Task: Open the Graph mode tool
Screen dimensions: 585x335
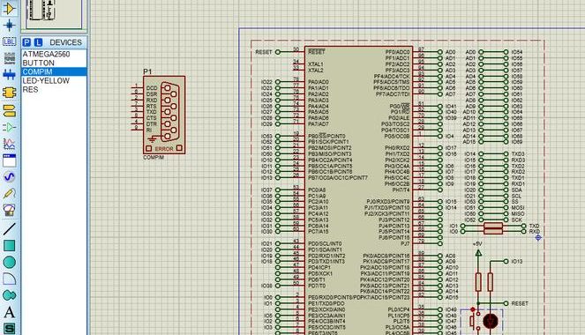Action: tap(9, 144)
